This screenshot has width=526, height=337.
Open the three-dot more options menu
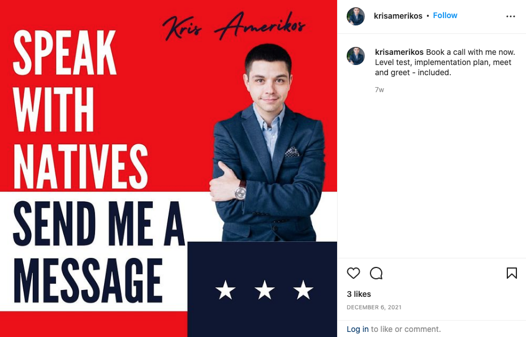pos(511,16)
